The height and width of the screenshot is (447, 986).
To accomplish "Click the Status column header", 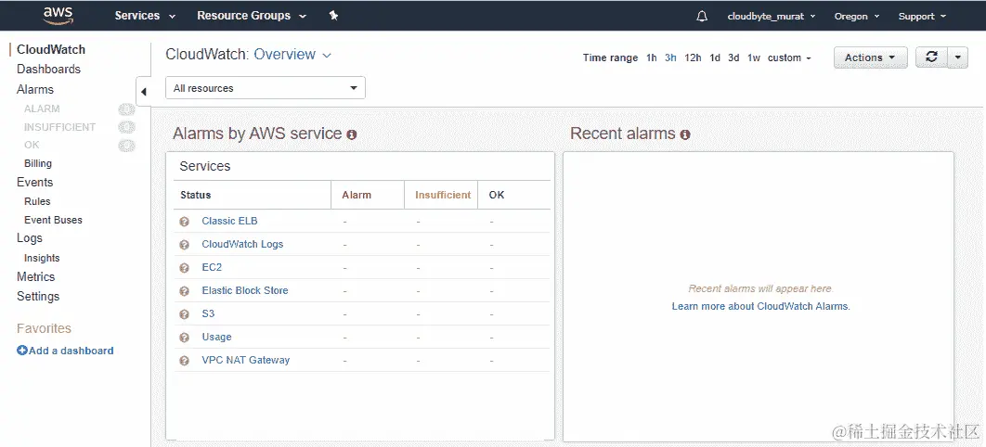I will pos(196,195).
